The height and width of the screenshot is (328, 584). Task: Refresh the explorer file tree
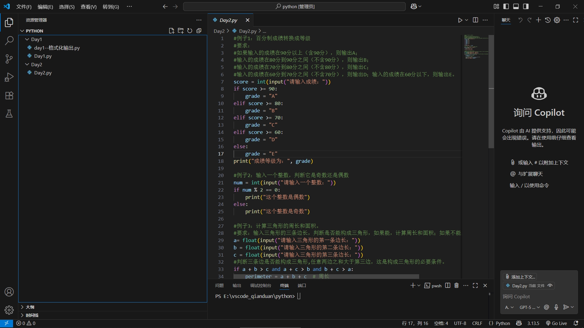(190, 31)
